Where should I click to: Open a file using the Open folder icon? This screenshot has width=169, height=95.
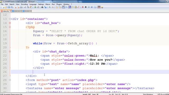coord(6,7)
